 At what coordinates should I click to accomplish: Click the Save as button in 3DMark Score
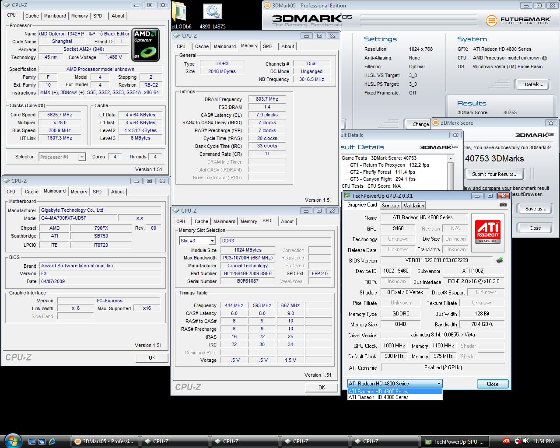tap(535, 209)
